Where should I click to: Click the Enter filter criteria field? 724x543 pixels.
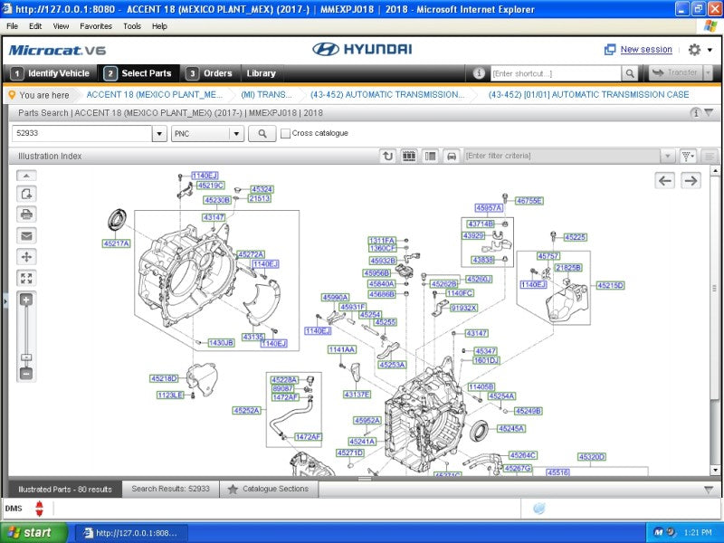click(x=561, y=156)
